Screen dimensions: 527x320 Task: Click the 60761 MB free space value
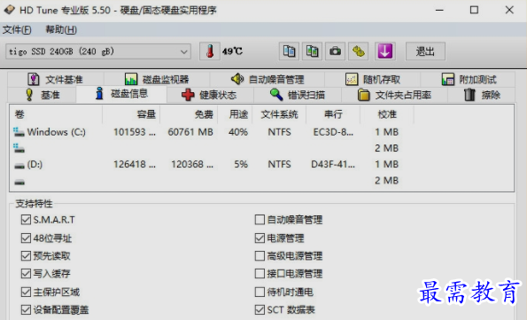coord(190,132)
